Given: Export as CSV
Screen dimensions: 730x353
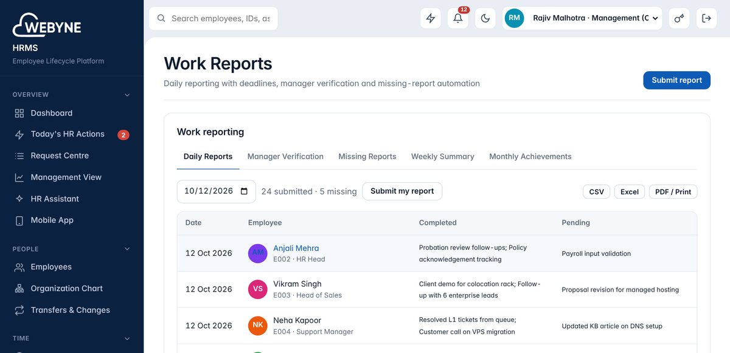Looking at the screenshot, I should pyautogui.click(x=597, y=192).
